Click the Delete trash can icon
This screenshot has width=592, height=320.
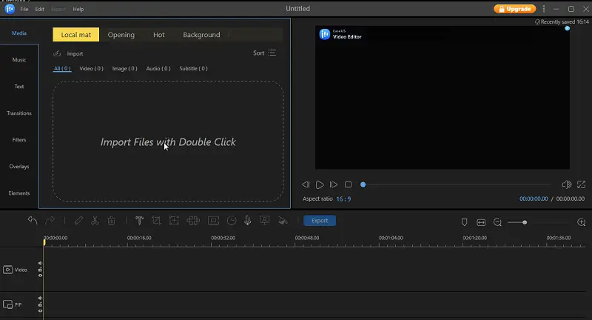pyautogui.click(x=112, y=220)
